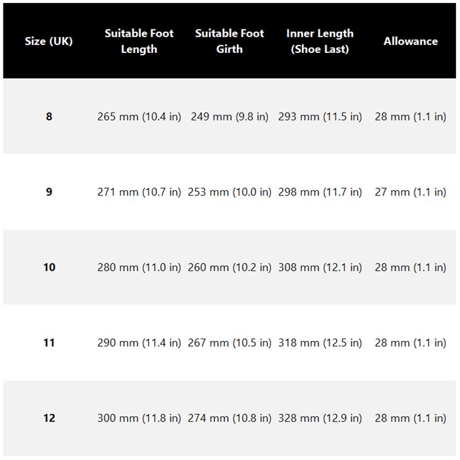Click the 274 mm (10.8 in) cell
The height and width of the screenshot is (460, 460).
229,418
